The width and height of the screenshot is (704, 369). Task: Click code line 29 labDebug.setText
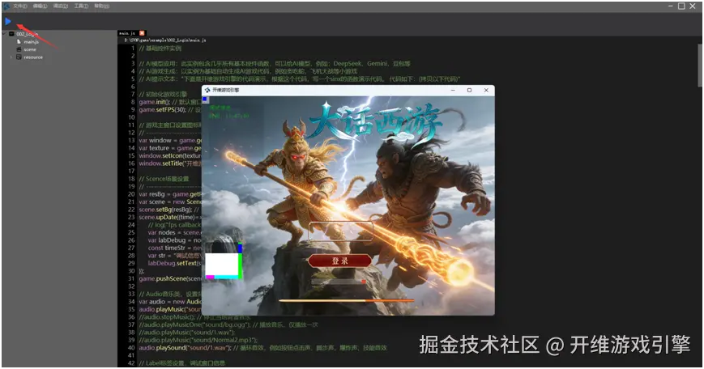174,263
